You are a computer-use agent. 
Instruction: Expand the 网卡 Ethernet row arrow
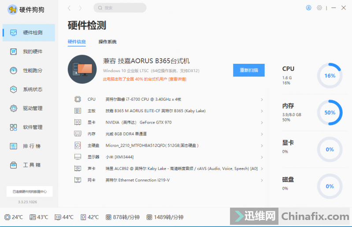point(262,180)
